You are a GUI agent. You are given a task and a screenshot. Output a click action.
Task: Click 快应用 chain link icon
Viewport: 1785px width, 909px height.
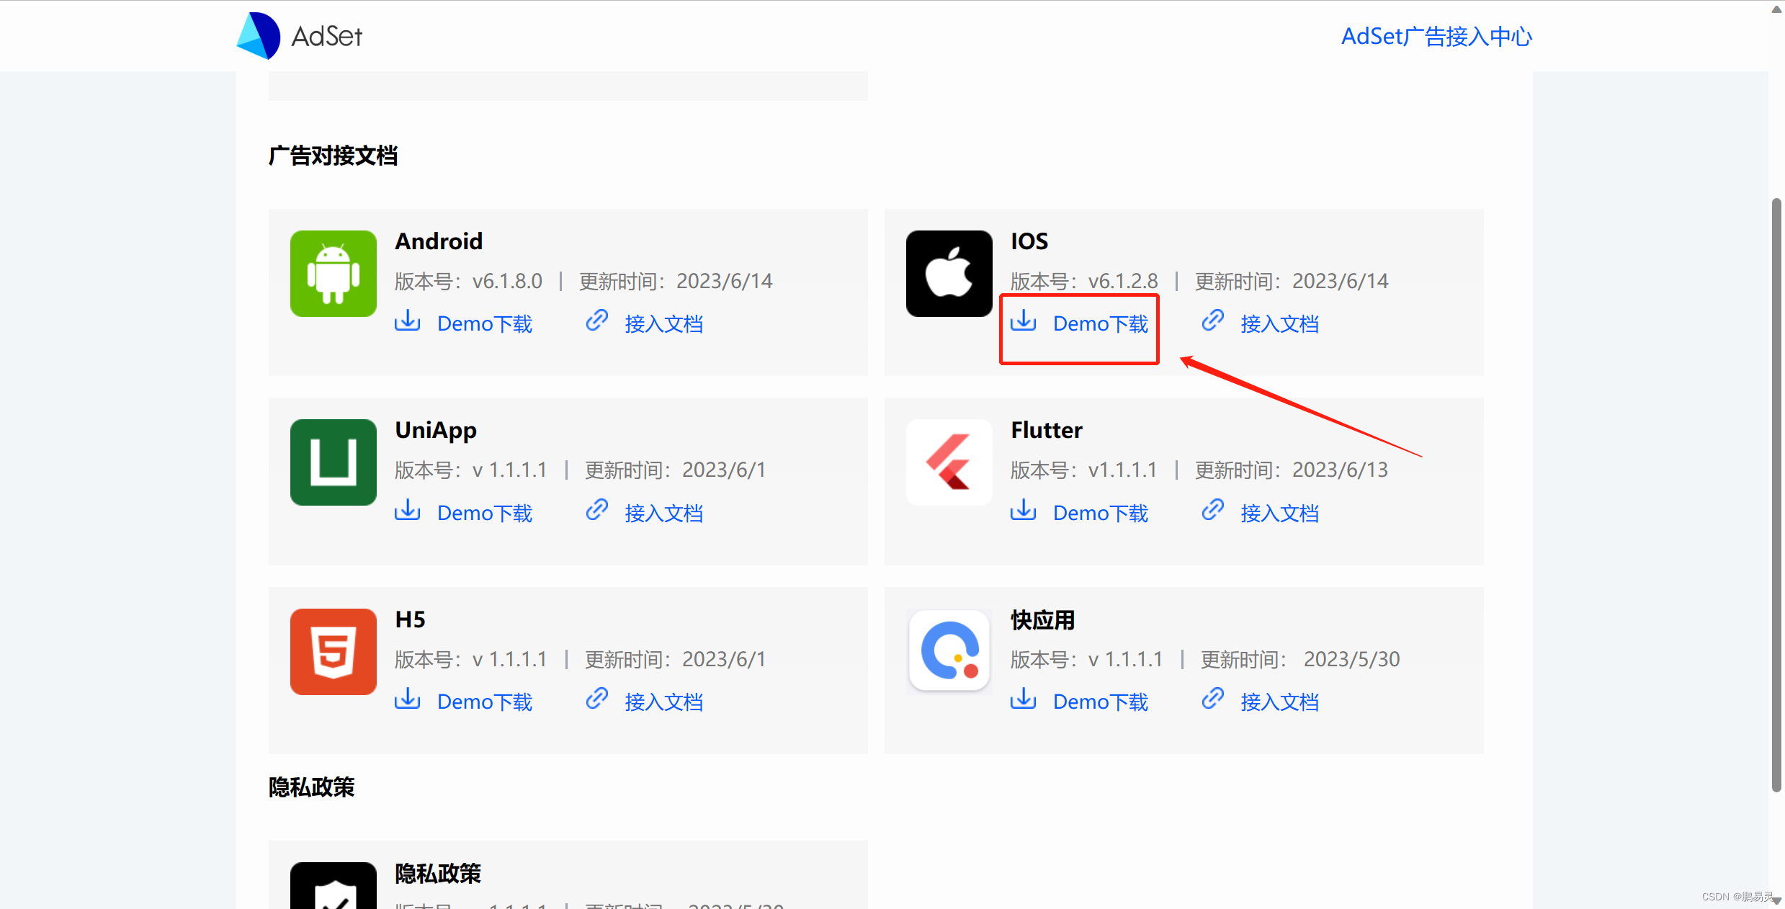[x=1213, y=699]
